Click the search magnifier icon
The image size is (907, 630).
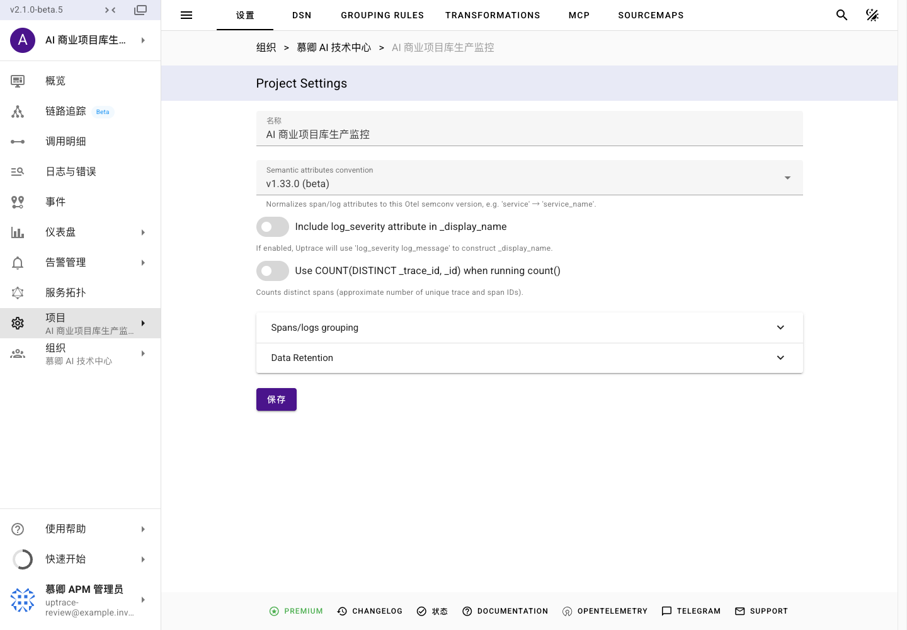[x=842, y=15]
